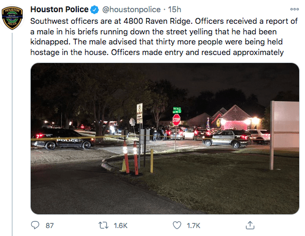View the 1.7K likes count
Screen dimensions: 305x236
pos(194,225)
